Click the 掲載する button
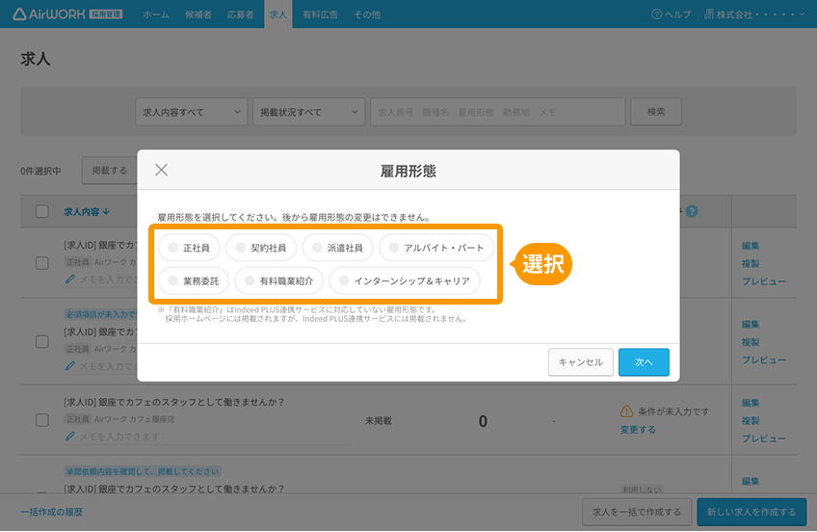 (x=110, y=171)
